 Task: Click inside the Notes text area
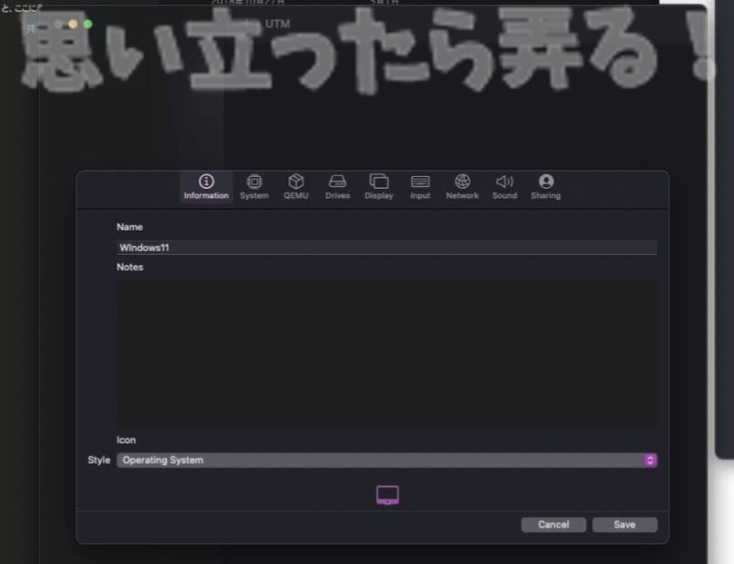click(386, 353)
